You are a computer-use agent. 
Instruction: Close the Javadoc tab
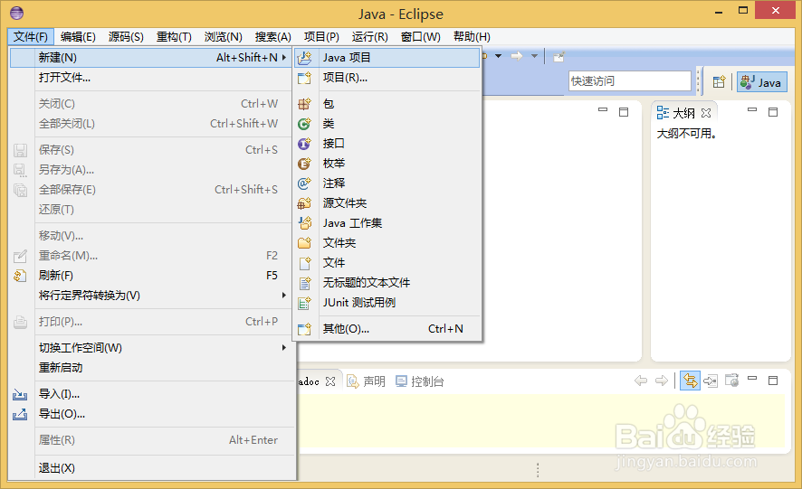[330, 381]
